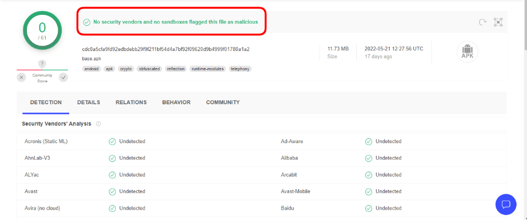Click the 17 days ago text
This screenshot has width=527, height=220.
point(378,57)
